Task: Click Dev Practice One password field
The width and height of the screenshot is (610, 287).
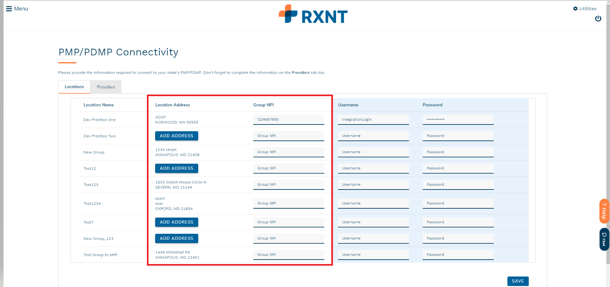Action: pyautogui.click(x=458, y=119)
